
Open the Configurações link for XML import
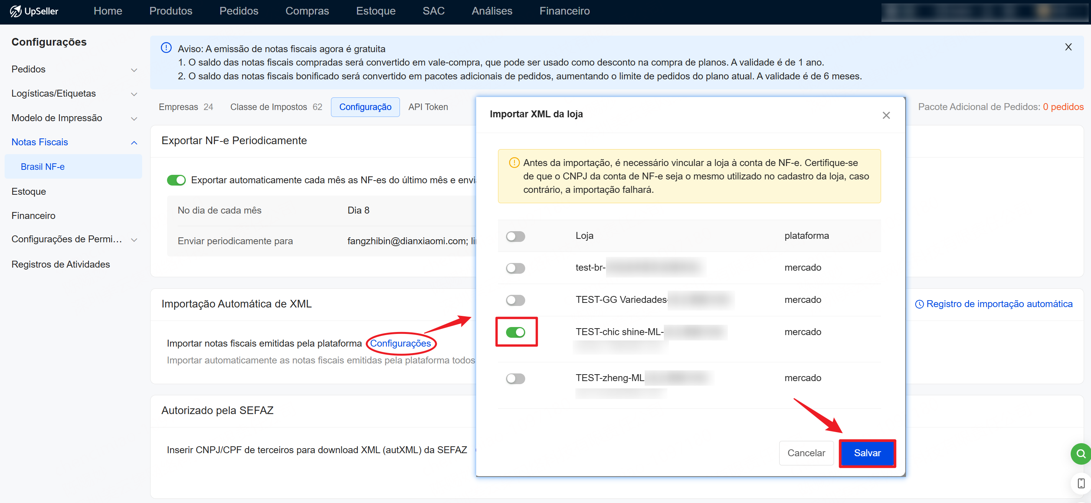pos(400,343)
